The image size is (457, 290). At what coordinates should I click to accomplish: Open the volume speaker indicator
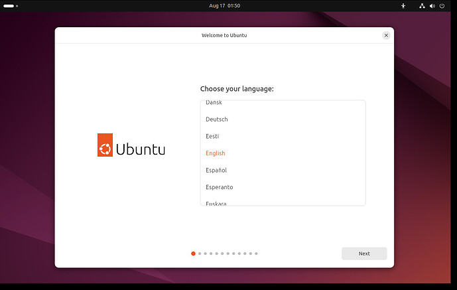point(432,6)
